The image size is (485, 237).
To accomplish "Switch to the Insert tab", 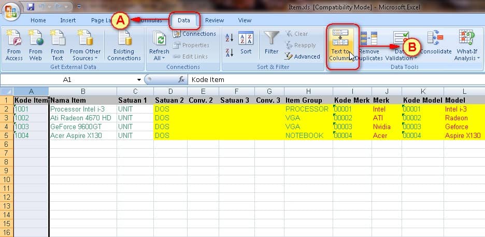I will (68, 20).
